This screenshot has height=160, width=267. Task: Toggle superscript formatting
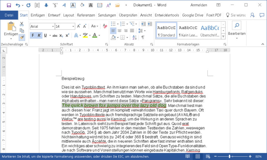pos(67,35)
